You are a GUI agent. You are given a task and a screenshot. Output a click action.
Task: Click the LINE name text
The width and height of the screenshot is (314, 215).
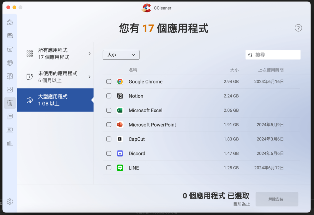pyautogui.click(x=134, y=168)
